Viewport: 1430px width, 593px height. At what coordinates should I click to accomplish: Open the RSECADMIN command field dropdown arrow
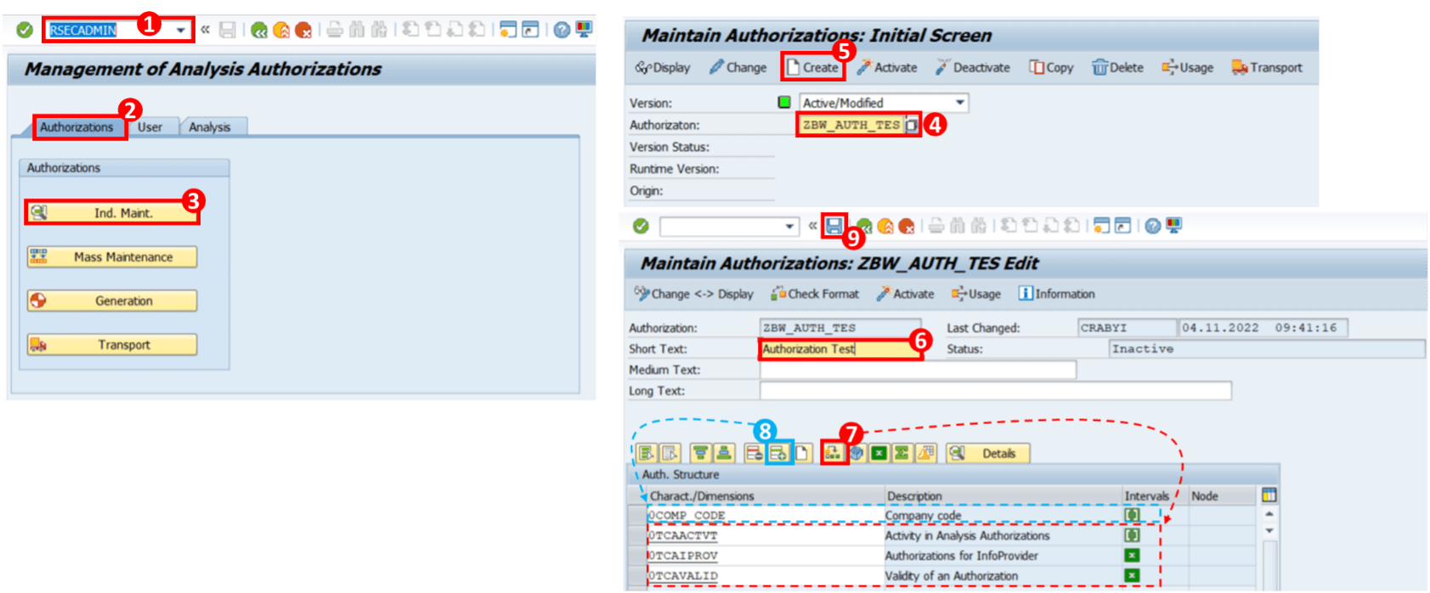pos(181,30)
